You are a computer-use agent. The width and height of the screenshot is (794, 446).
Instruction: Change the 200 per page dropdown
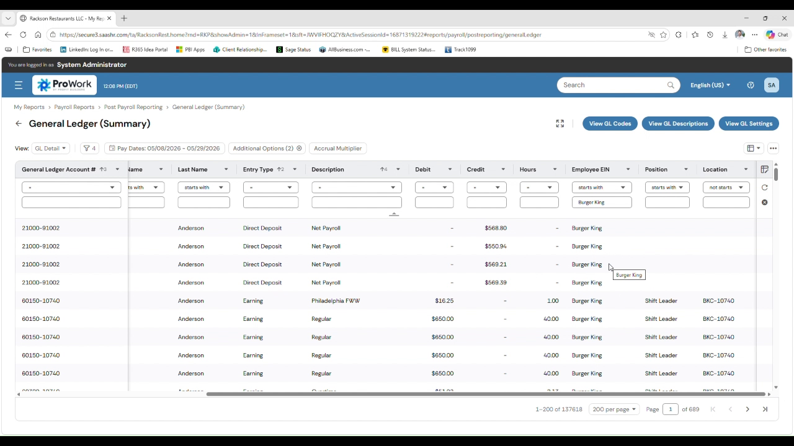614,409
